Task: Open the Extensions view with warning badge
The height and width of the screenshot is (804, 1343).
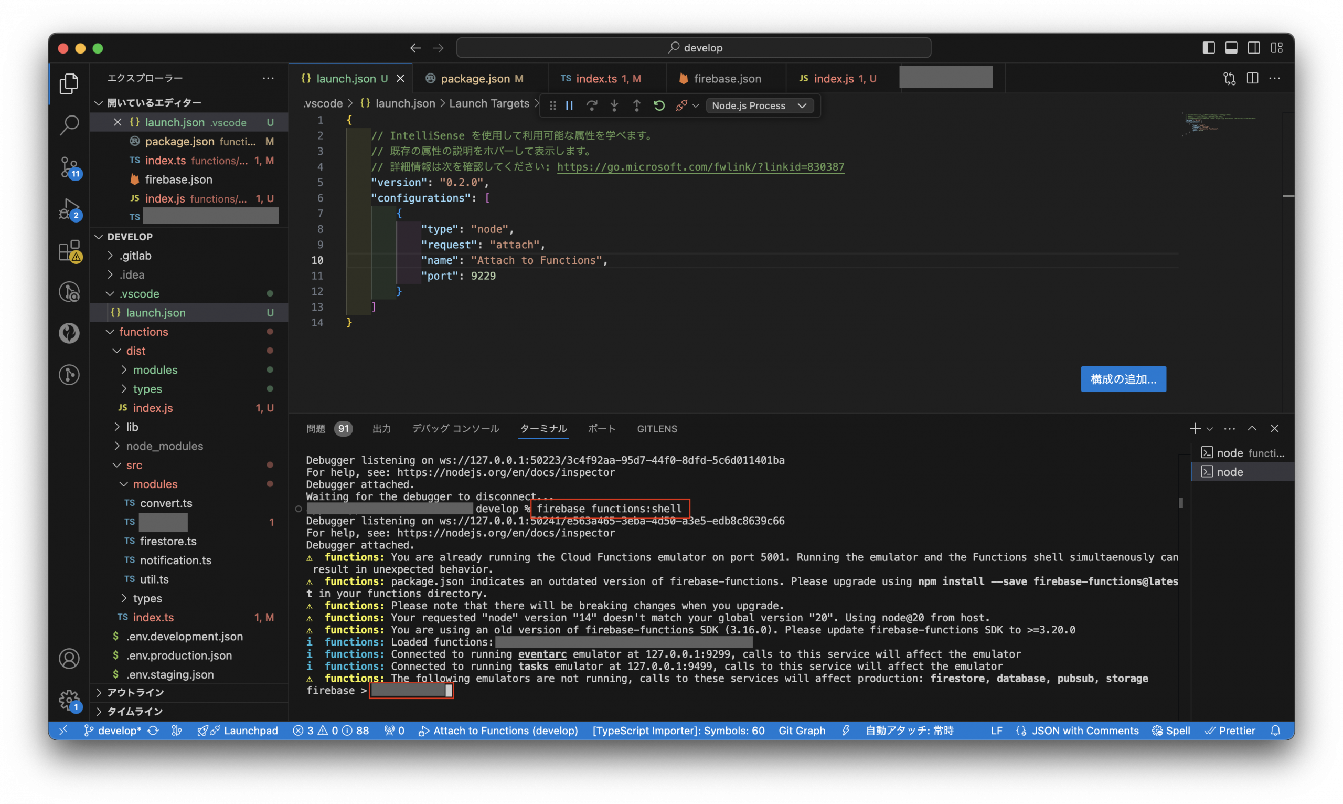Action: point(69,251)
